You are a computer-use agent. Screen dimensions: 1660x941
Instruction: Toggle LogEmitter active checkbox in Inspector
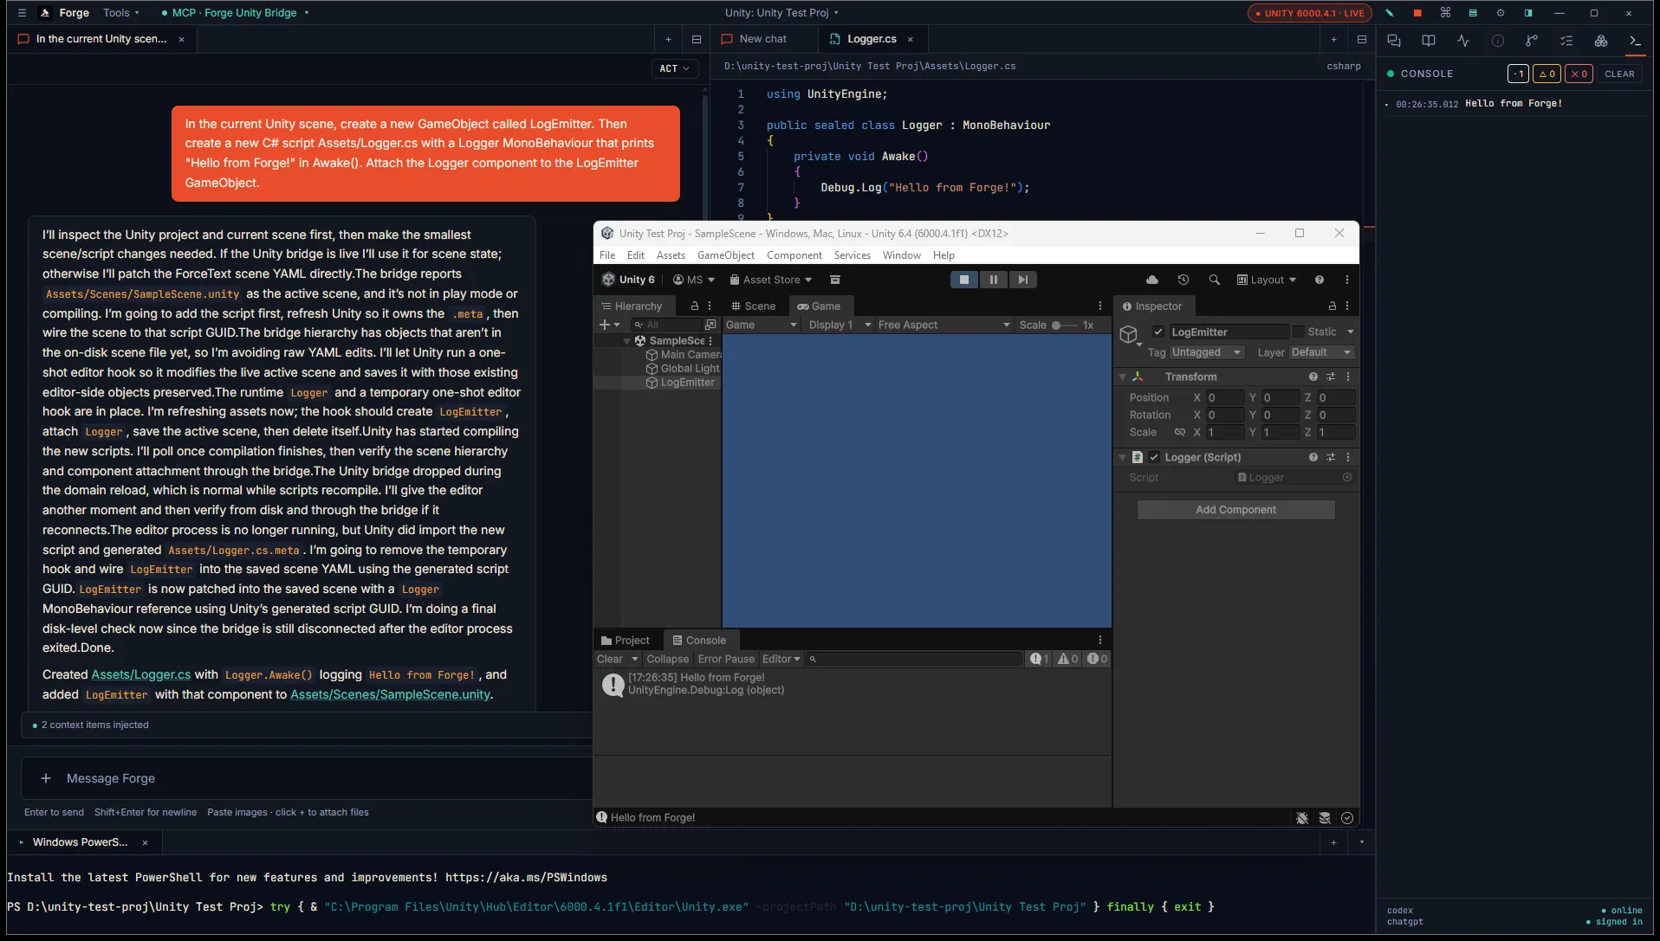1158,332
